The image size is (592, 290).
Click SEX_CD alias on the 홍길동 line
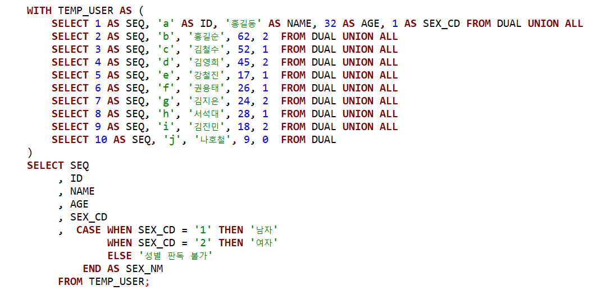point(441,24)
